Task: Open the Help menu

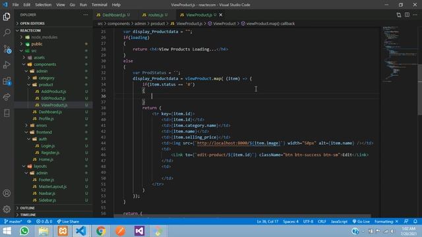Action: (x=116, y=5)
